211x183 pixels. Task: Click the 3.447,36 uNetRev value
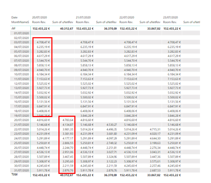pyautogui.click(x=155, y=157)
